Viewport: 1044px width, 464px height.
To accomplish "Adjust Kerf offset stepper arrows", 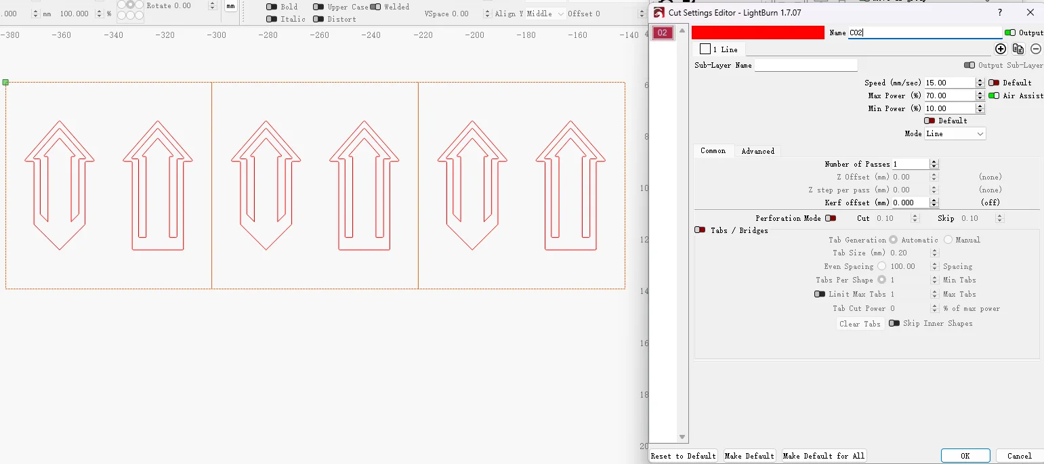I will click(934, 203).
